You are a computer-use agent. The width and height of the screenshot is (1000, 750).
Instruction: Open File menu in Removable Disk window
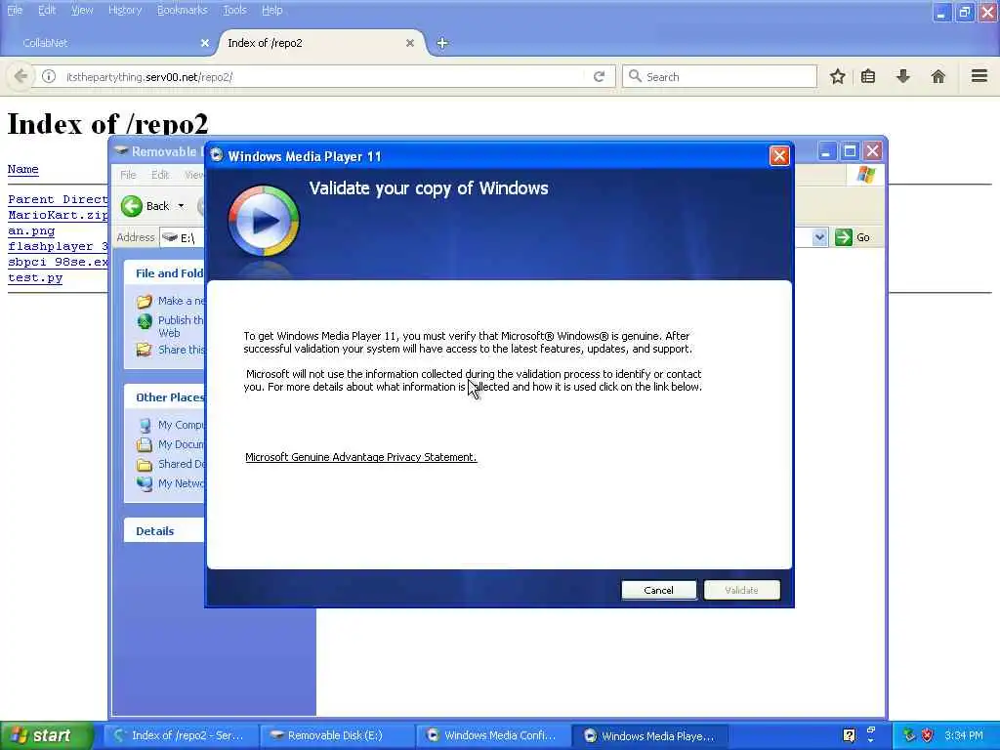(x=128, y=175)
